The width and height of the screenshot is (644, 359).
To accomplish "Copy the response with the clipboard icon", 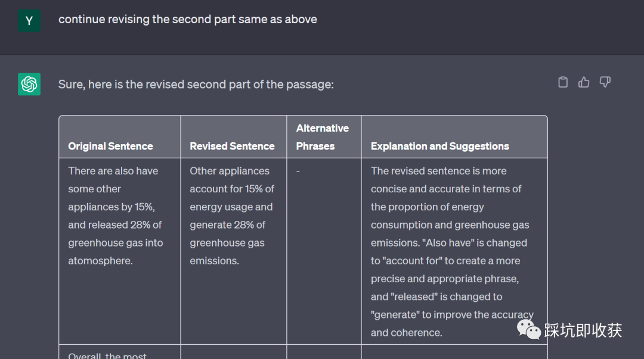I will pos(563,82).
